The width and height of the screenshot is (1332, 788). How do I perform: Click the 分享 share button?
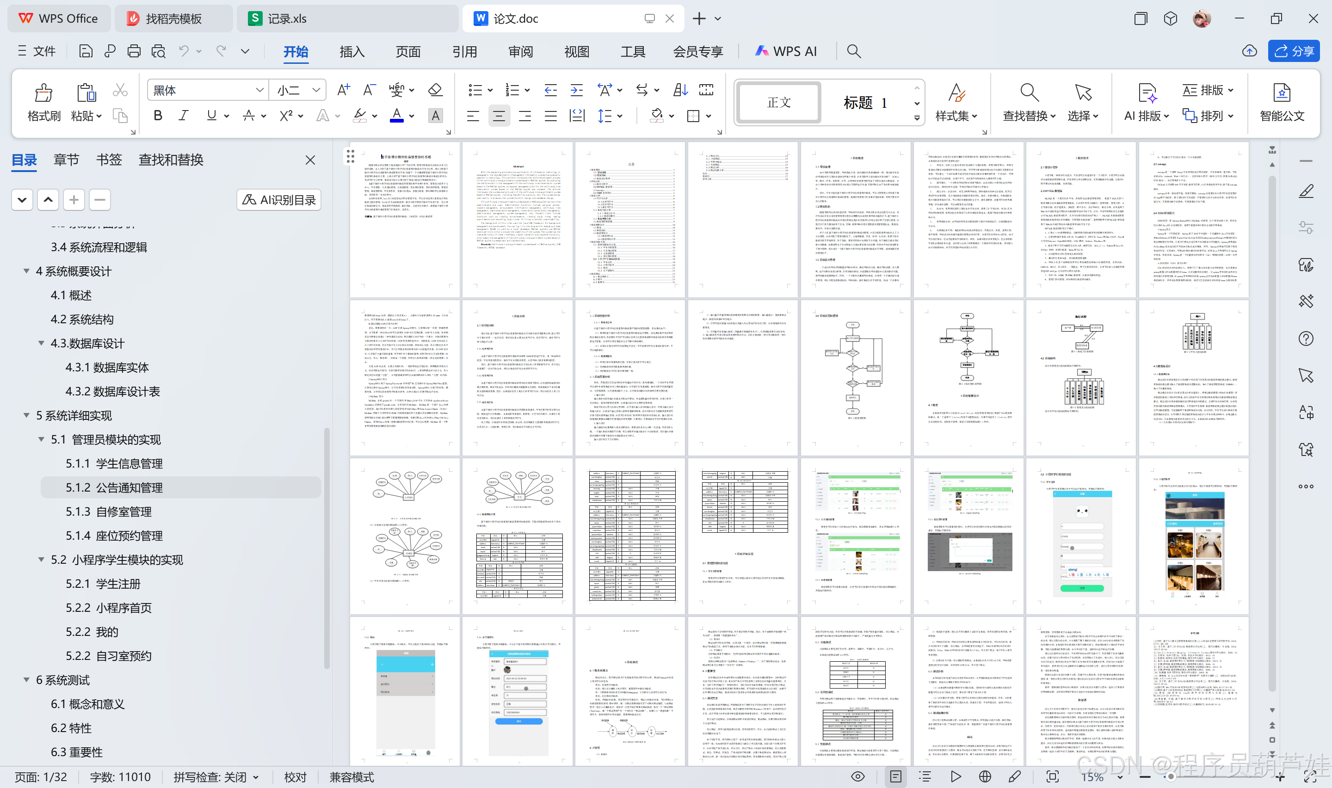(1294, 51)
